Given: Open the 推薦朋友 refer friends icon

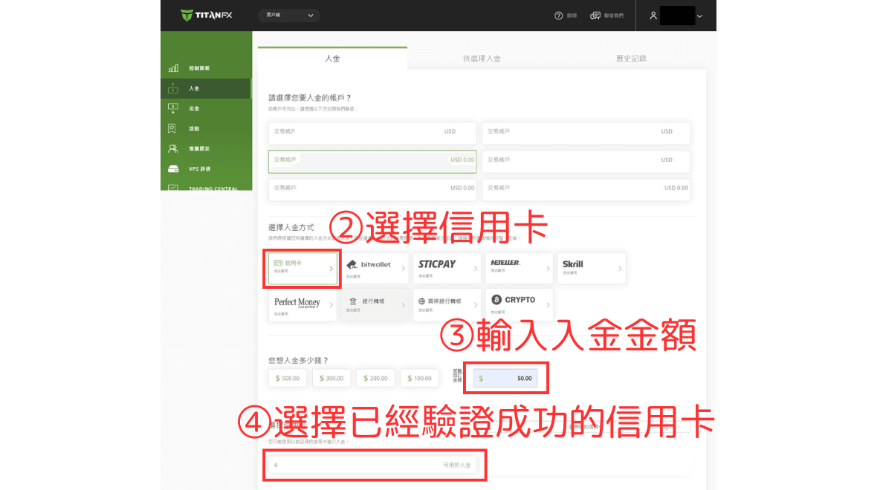Looking at the screenshot, I should (x=173, y=148).
